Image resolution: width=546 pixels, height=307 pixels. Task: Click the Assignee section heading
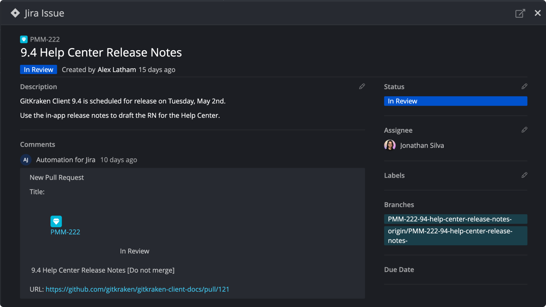[x=398, y=130]
